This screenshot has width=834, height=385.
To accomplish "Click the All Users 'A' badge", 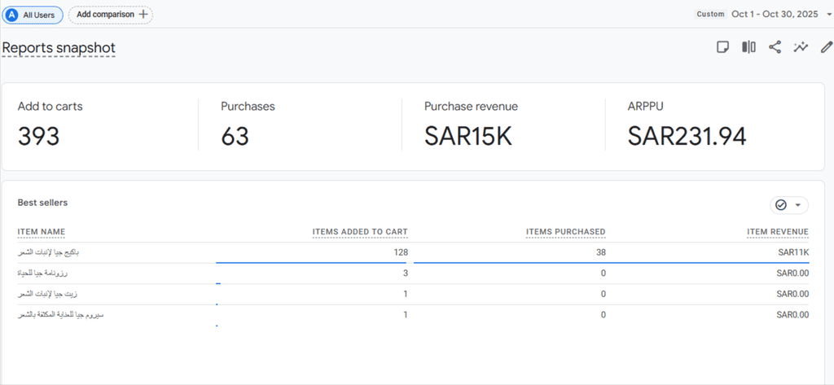I will (x=11, y=15).
